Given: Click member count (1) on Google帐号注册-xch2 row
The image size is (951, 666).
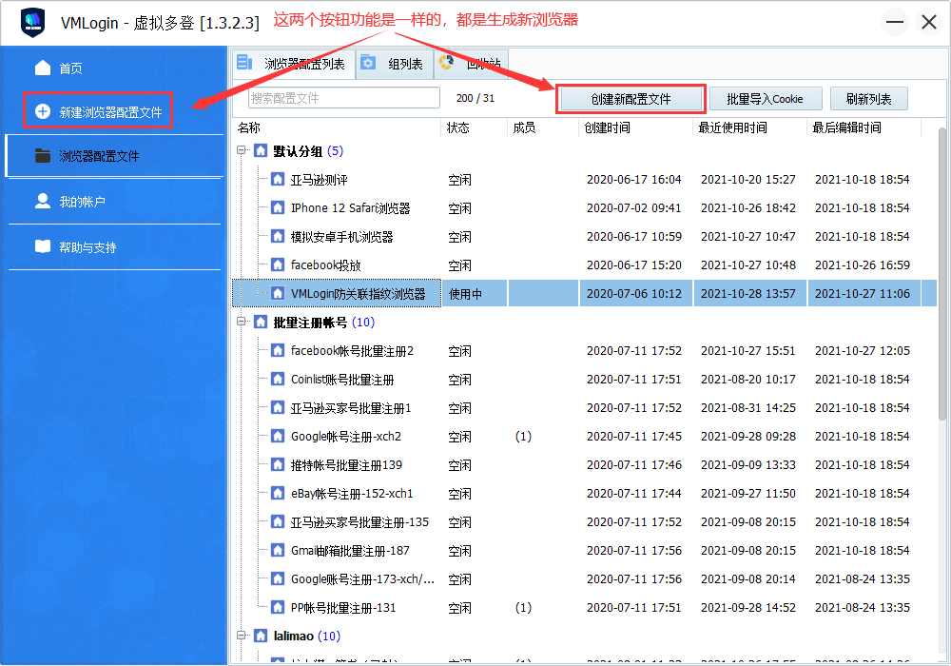Looking at the screenshot, I should point(523,437).
